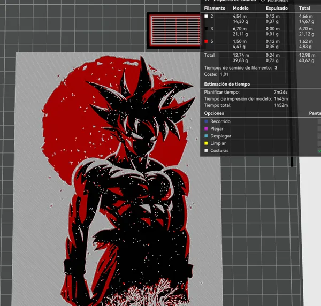Click the '14,67 g' total weight value
This screenshot has width=321, height=306.
click(307, 21)
